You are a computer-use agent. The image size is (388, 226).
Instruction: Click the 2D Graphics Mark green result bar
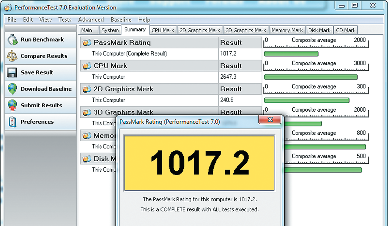(307, 100)
